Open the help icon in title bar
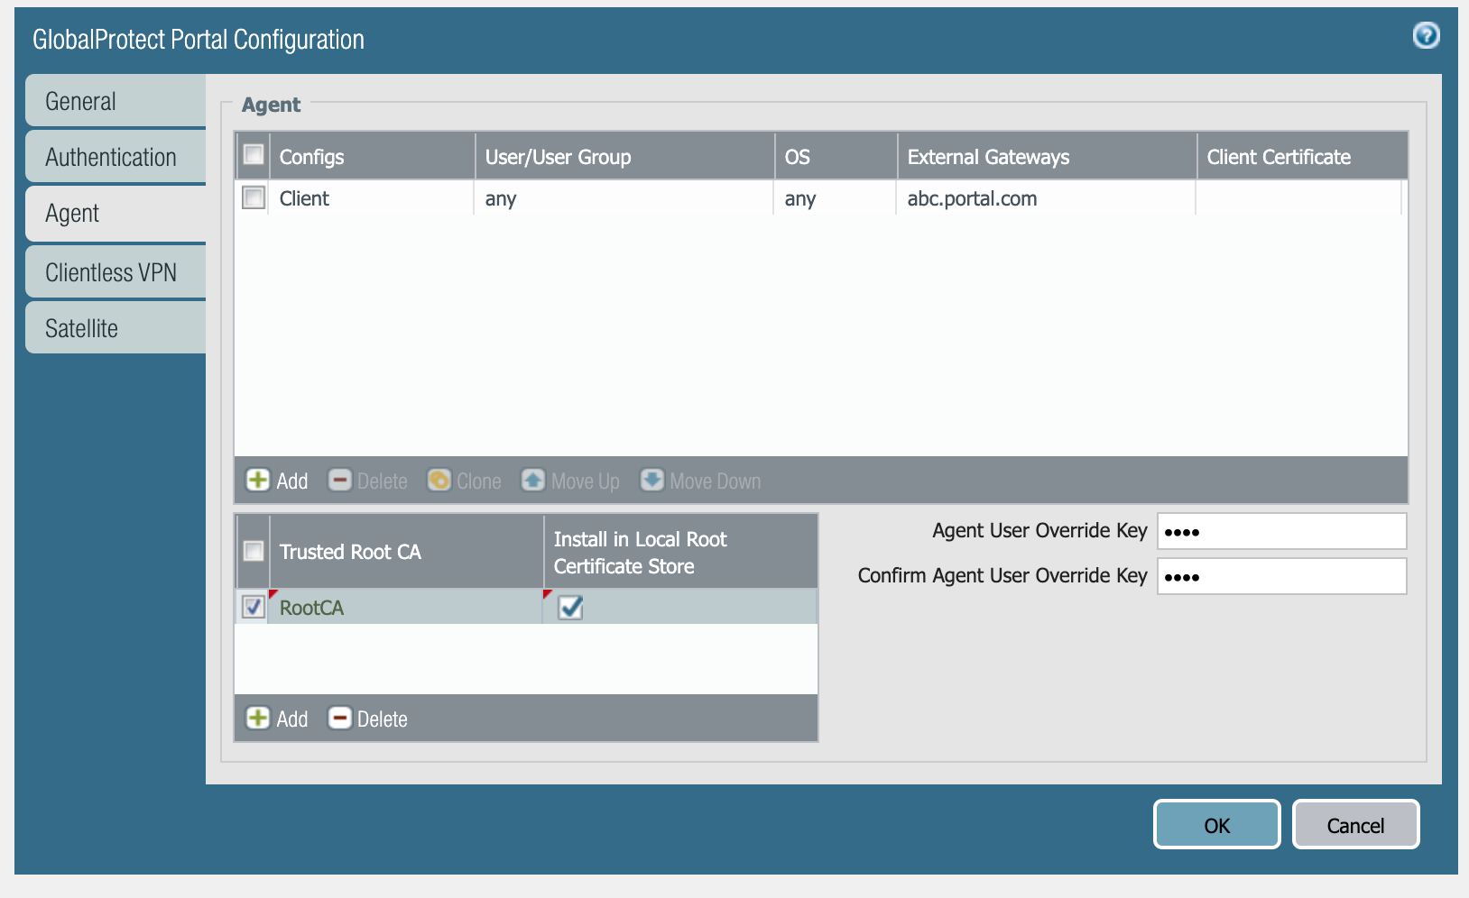 pyautogui.click(x=1426, y=35)
